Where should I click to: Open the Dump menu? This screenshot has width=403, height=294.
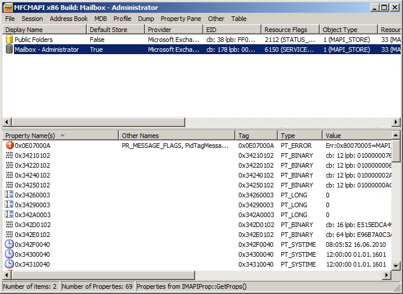146,19
